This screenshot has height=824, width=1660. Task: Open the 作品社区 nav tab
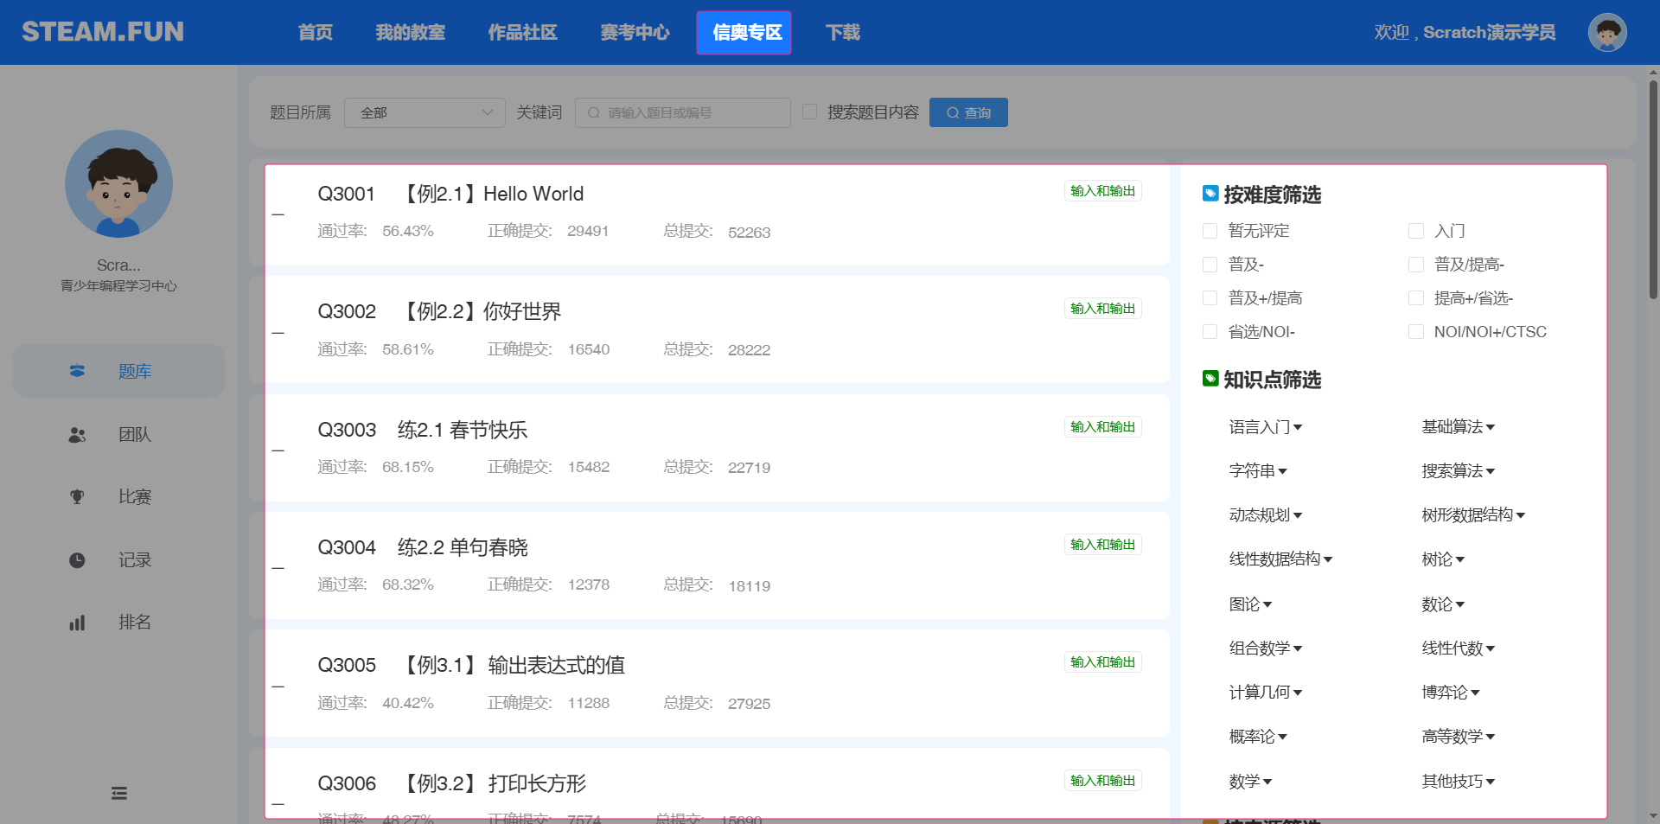click(x=523, y=33)
